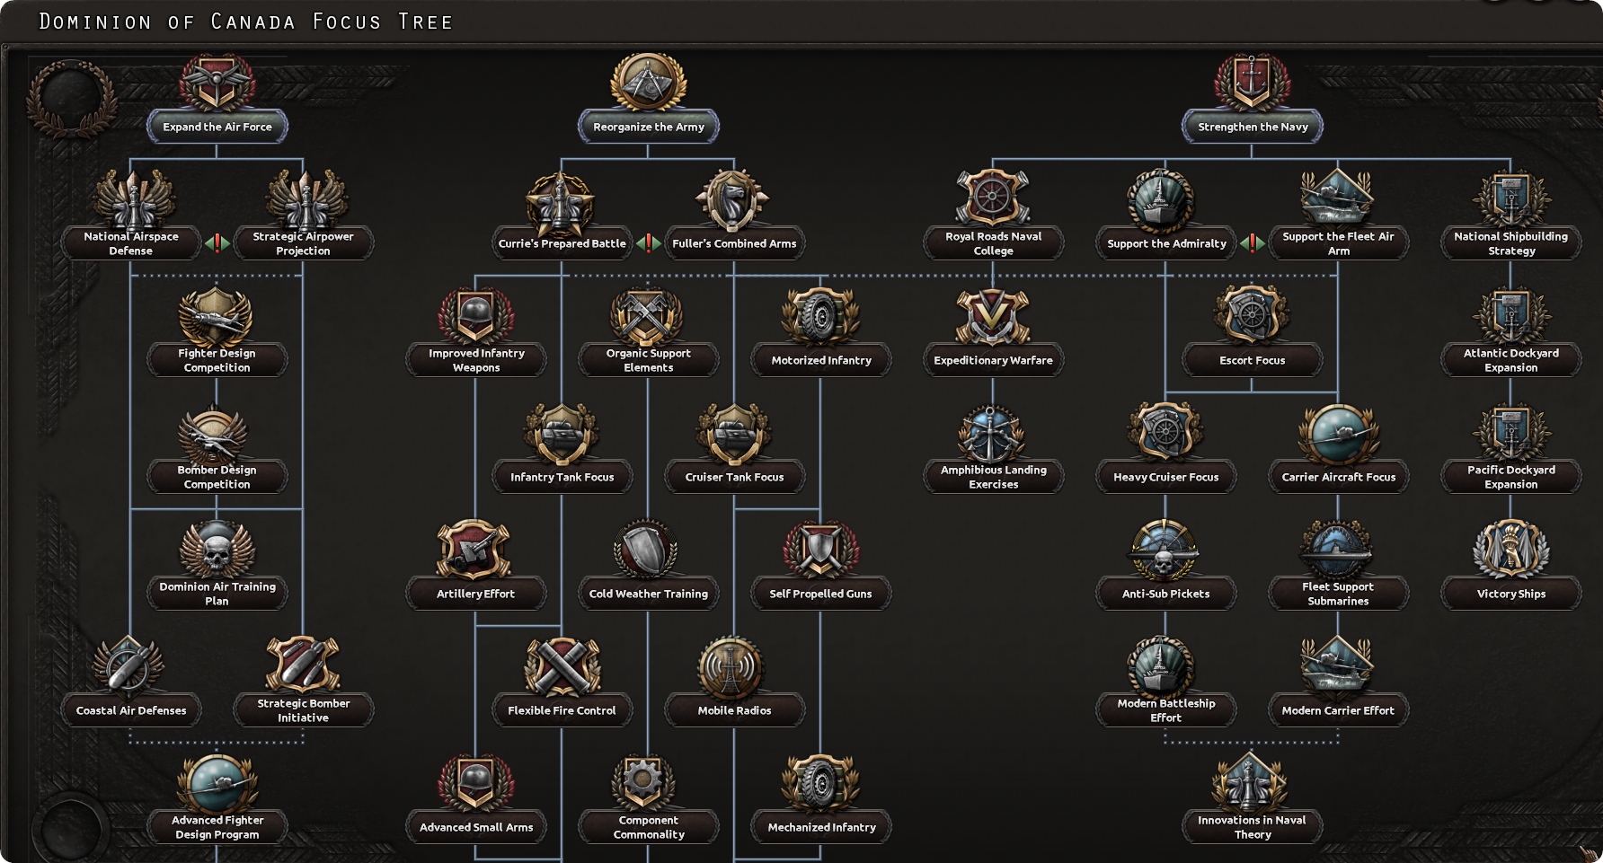Screen dimensions: 1603x863
Task: Click the Mobile Radios name plate
Action: click(734, 710)
